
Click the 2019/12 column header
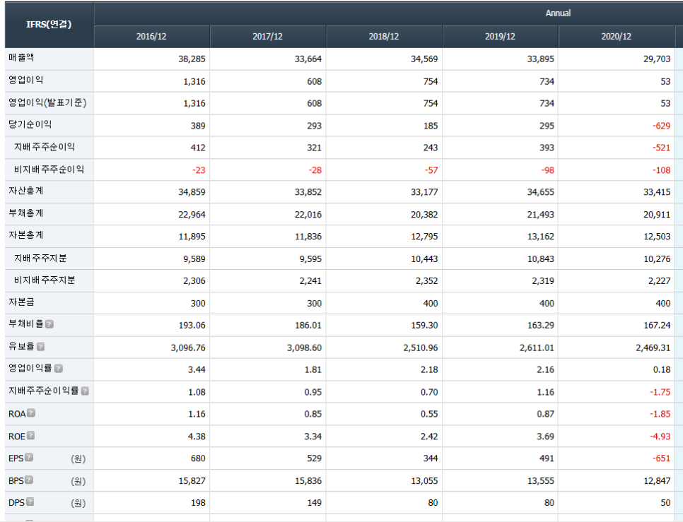501,37
